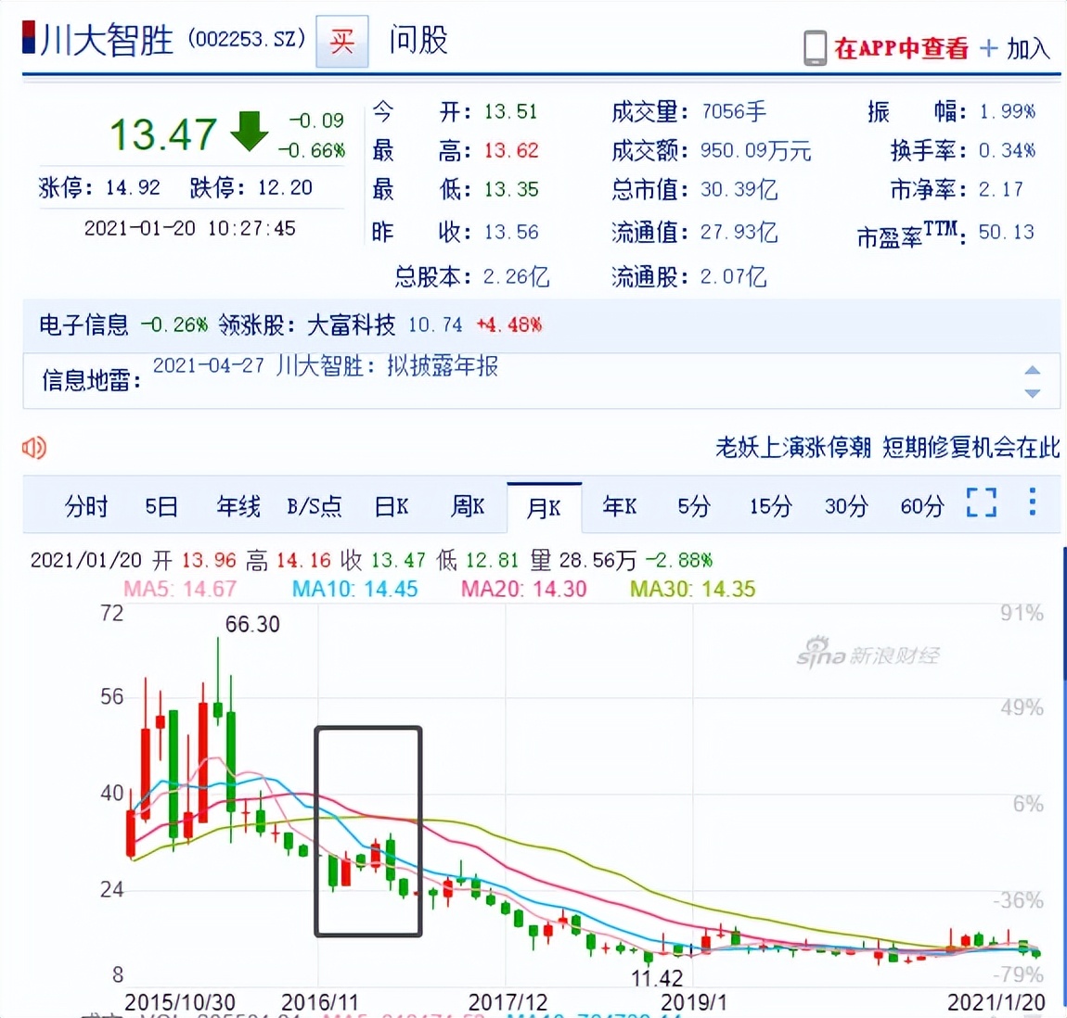The width and height of the screenshot is (1067, 1018).
Task: Switch to the 月K monthly tab
Action: point(545,504)
